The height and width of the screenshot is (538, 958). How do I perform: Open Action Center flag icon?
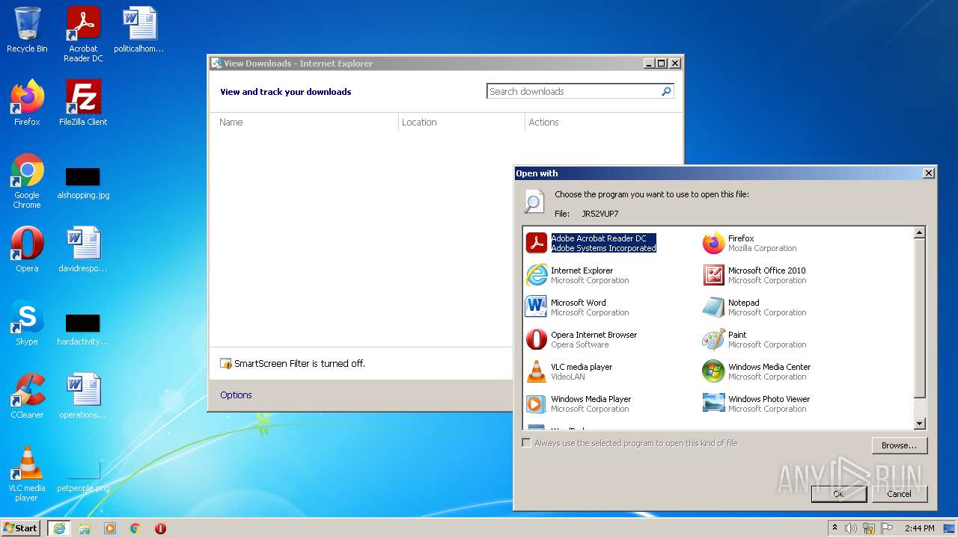(x=887, y=528)
